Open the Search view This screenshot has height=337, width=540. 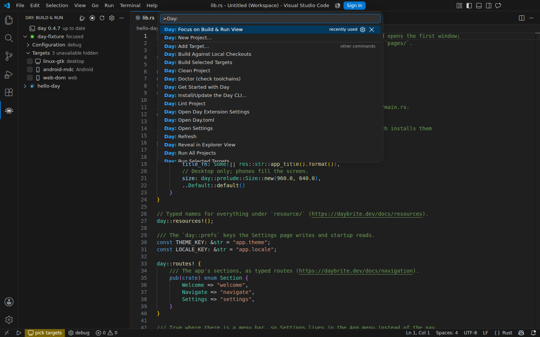tap(9, 38)
